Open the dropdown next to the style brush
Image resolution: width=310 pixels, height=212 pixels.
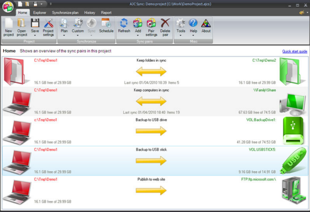[307, 13]
